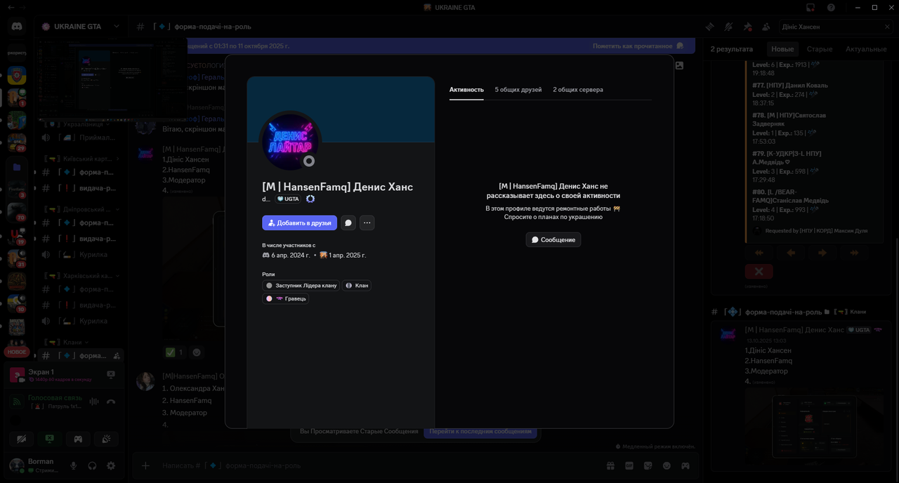Open the 2 общих сервера tab

coord(578,90)
